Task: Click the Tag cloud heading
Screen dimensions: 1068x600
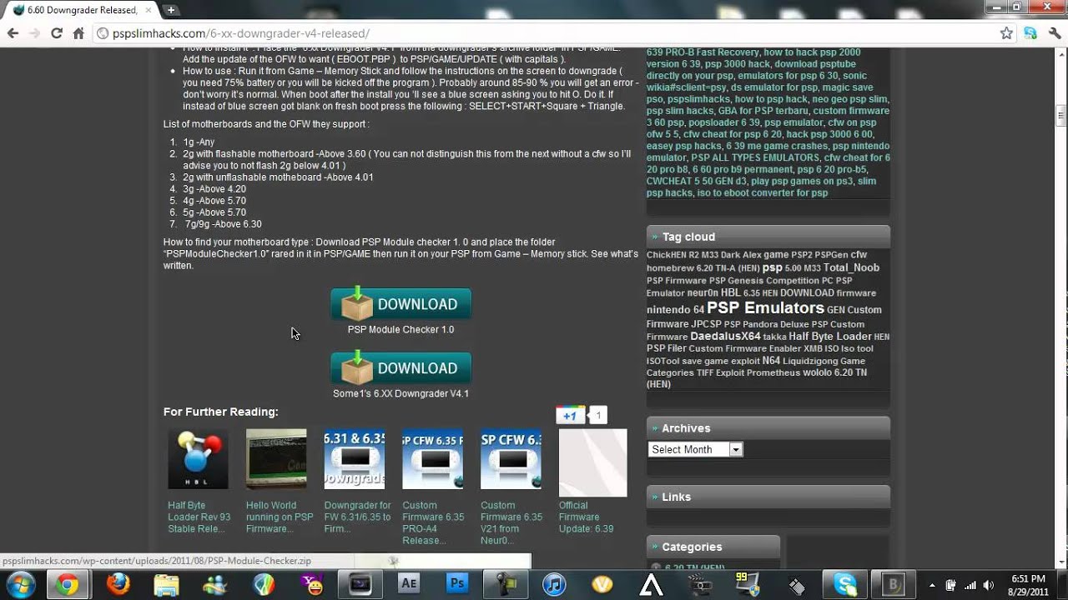Action: coord(688,237)
